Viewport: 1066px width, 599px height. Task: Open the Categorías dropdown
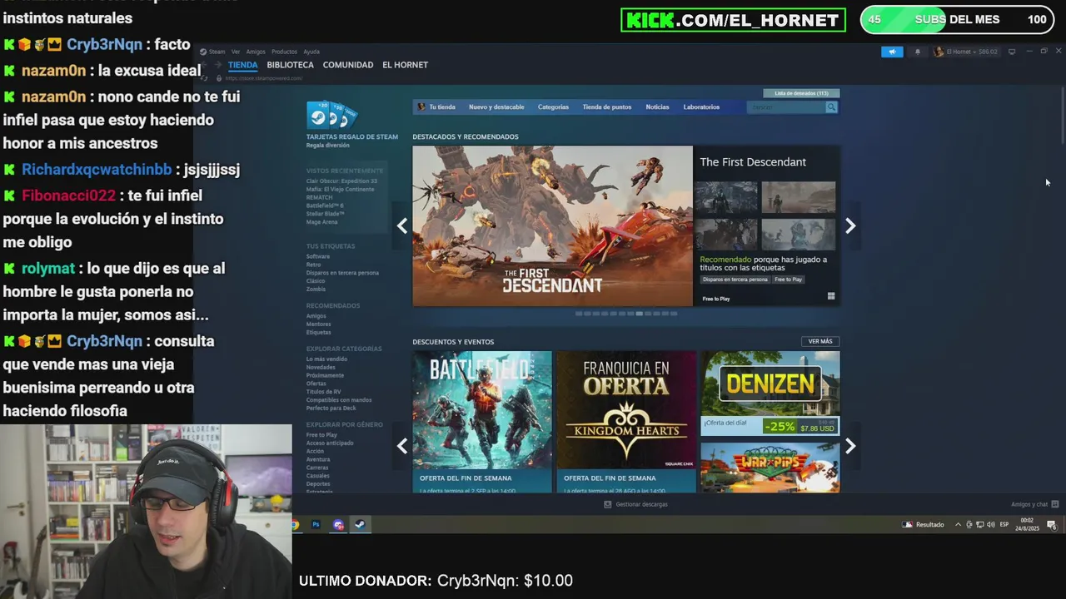pos(553,107)
